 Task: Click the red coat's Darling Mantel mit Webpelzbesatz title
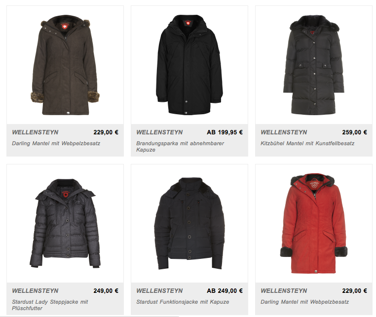[305, 302]
